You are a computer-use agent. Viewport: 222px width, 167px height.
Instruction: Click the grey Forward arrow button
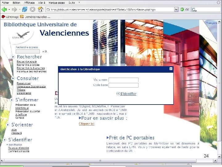tap(14, 10)
